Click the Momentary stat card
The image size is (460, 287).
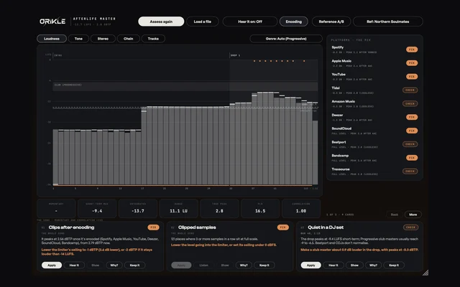pos(56,208)
